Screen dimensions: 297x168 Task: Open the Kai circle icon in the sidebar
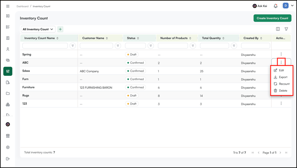(x=8, y=124)
